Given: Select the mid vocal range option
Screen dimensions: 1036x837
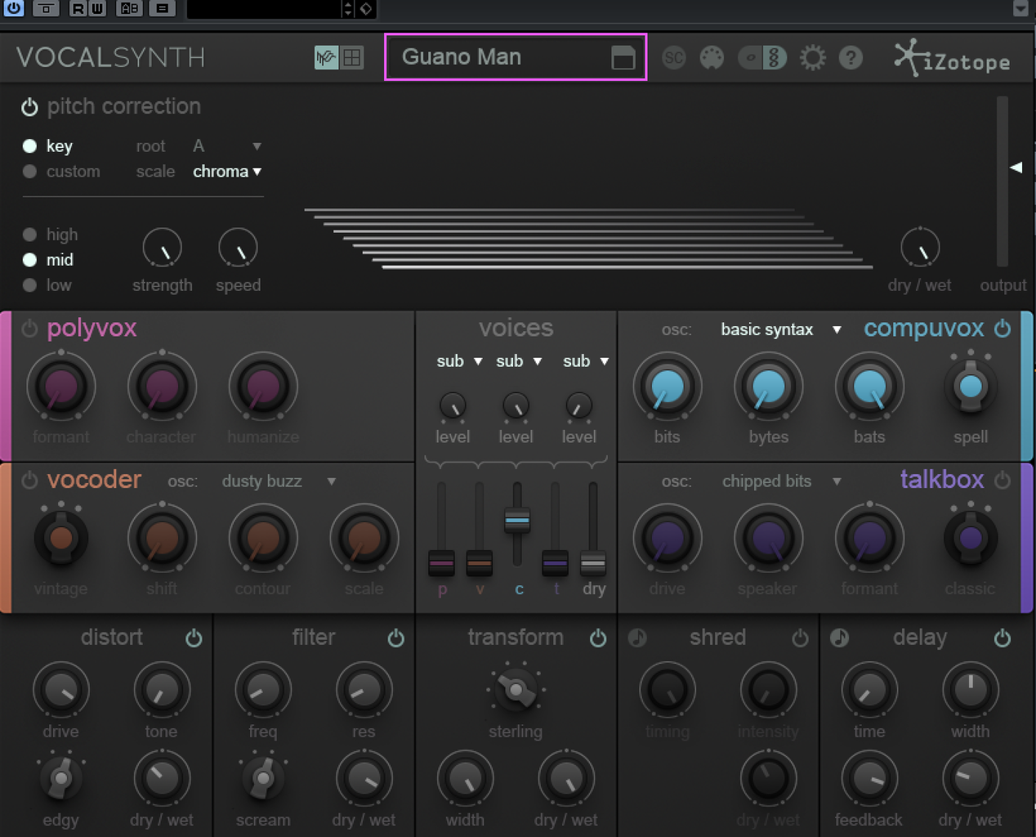Looking at the screenshot, I should click(x=29, y=260).
